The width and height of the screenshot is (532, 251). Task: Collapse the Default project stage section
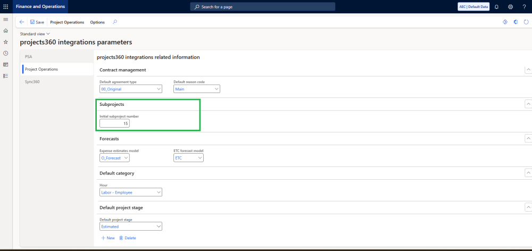528,207
